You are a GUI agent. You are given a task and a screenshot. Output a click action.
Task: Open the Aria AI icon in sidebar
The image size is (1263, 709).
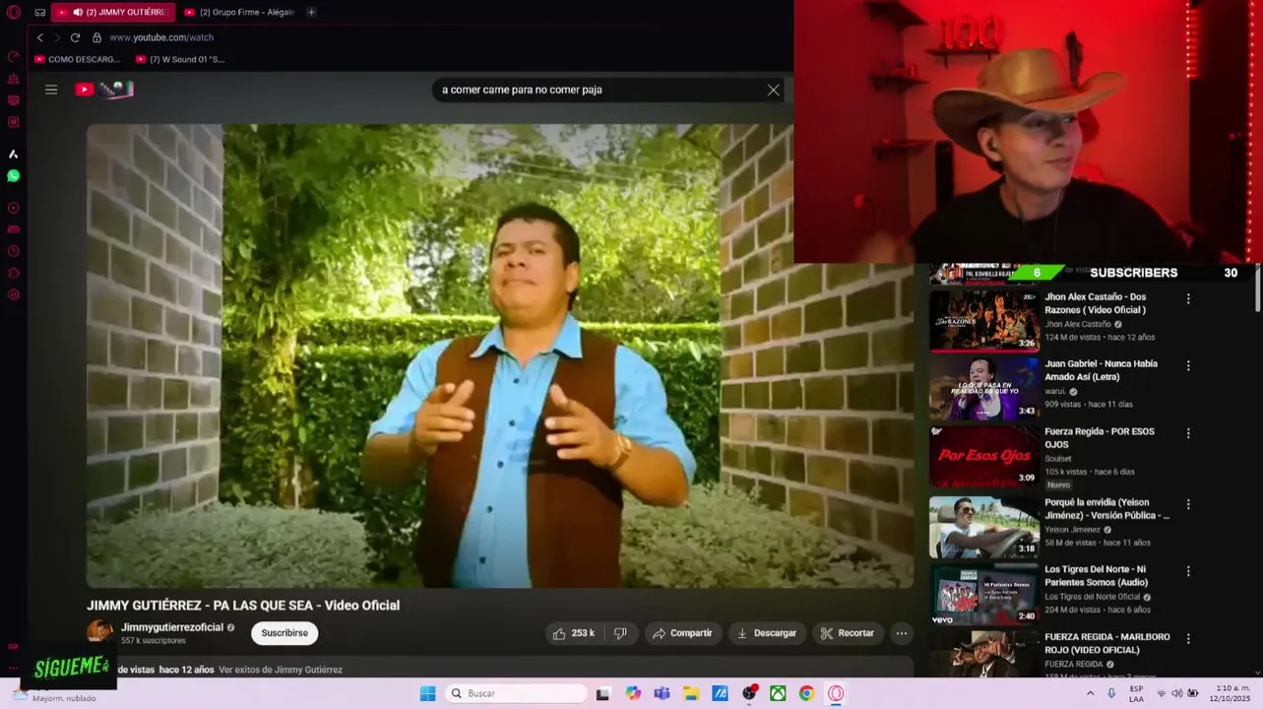[14, 154]
